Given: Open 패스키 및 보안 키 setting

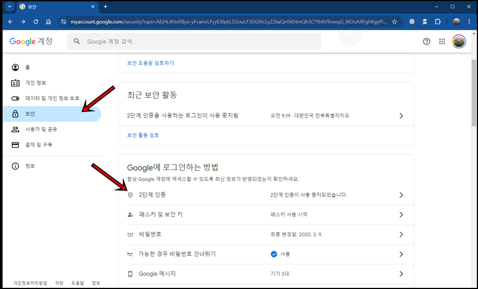Looking at the screenshot, I should (266, 214).
